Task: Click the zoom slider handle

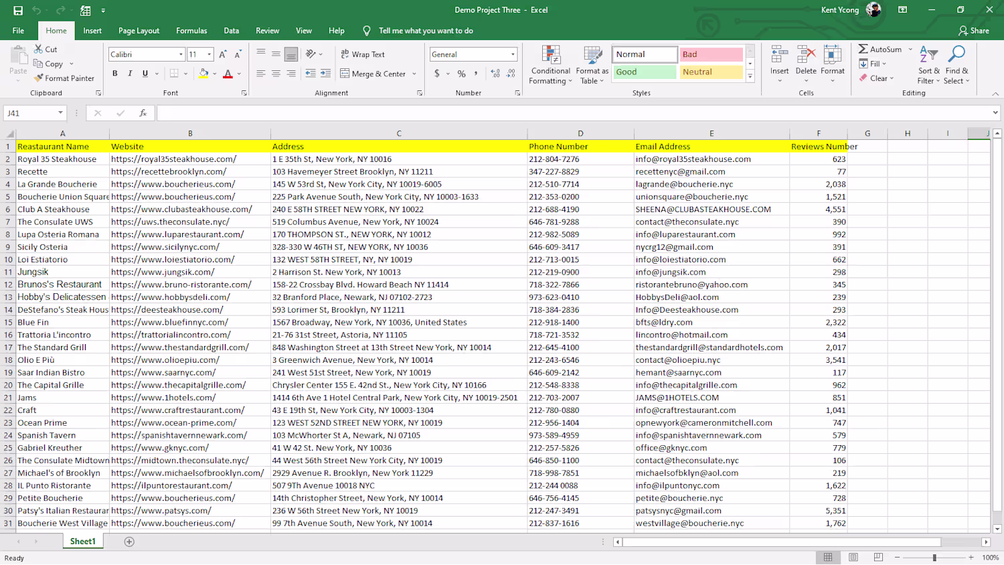Action: coord(934,557)
